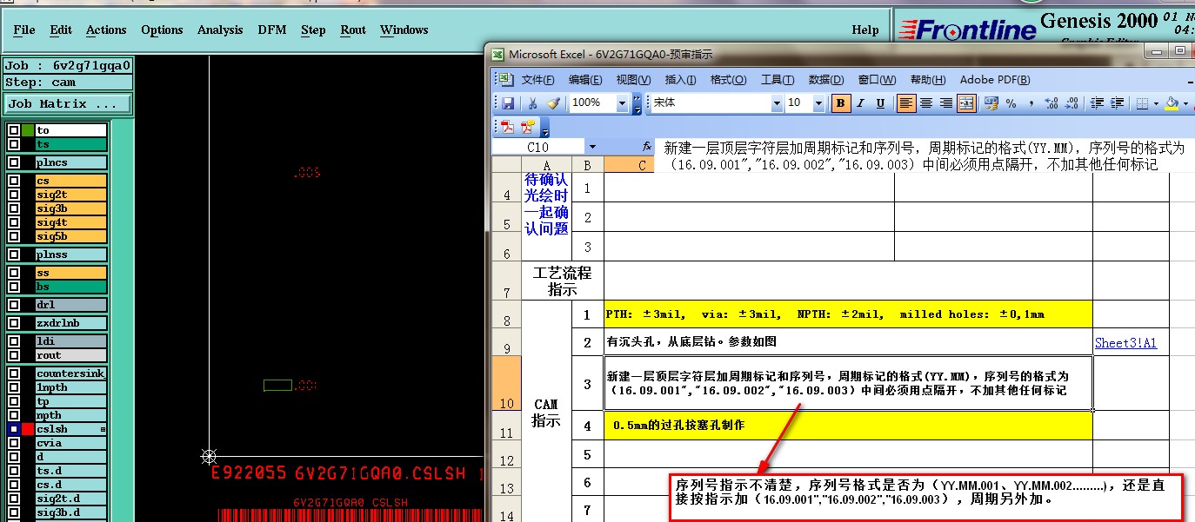Image resolution: width=1195 pixels, height=522 pixels.
Task: Toggle checkbox for layer 'cs'
Action: click(x=14, y=181)
